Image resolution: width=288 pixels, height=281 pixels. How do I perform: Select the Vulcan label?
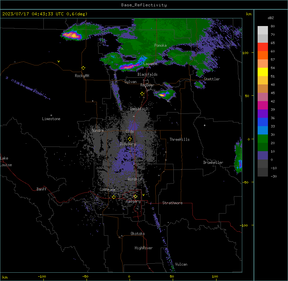click(x=181, y=264)
